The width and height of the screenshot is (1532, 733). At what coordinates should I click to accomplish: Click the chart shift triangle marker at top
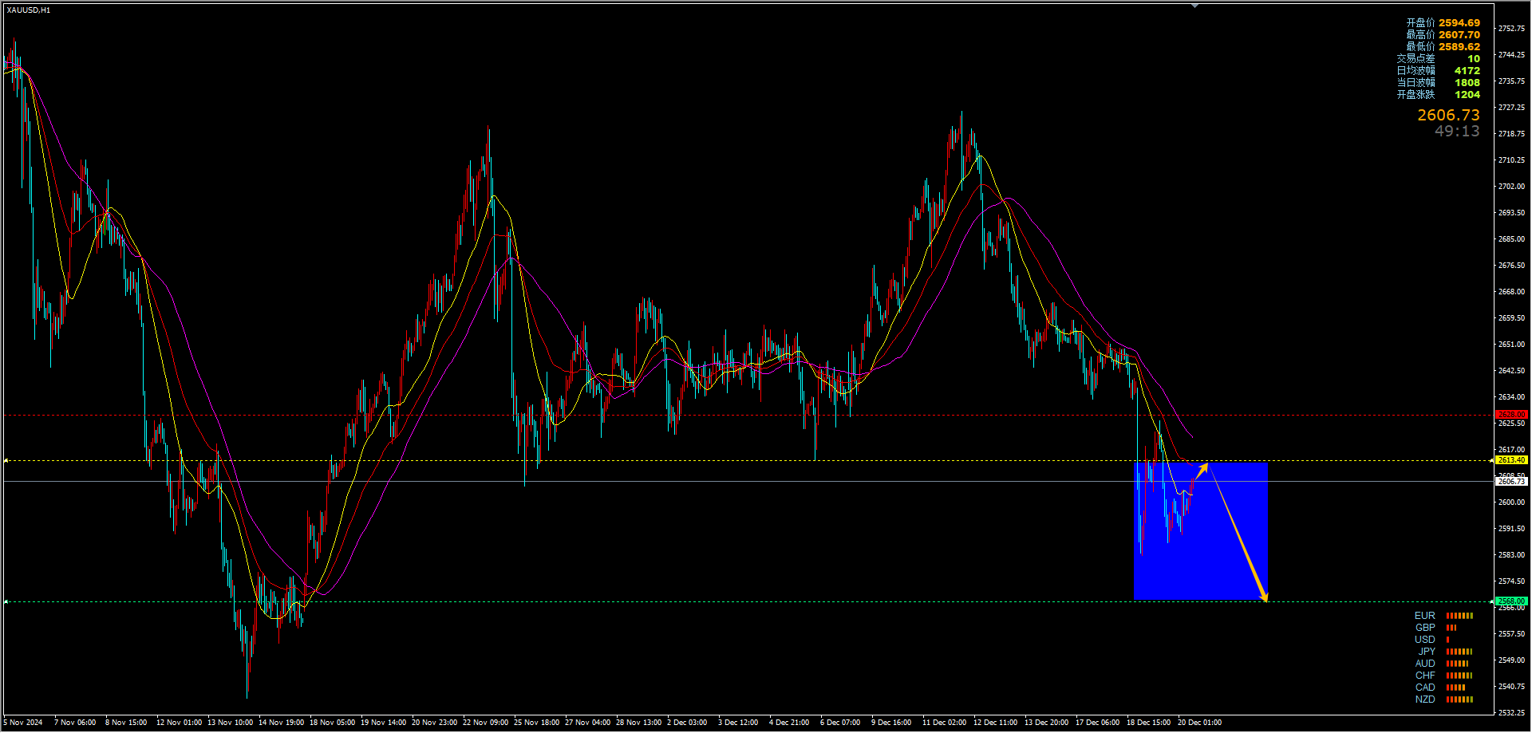coord(1194,6)
